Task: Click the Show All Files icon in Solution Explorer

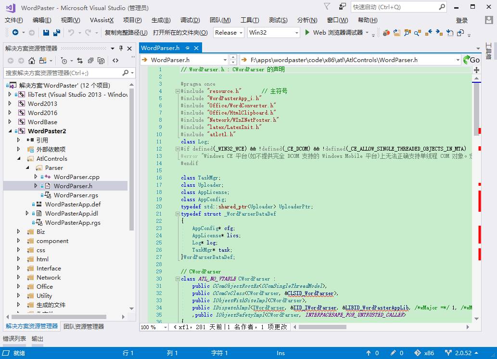Action: coord(101,61)
